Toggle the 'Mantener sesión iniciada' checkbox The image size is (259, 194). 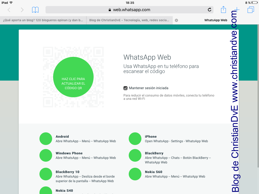click(125, 88)
